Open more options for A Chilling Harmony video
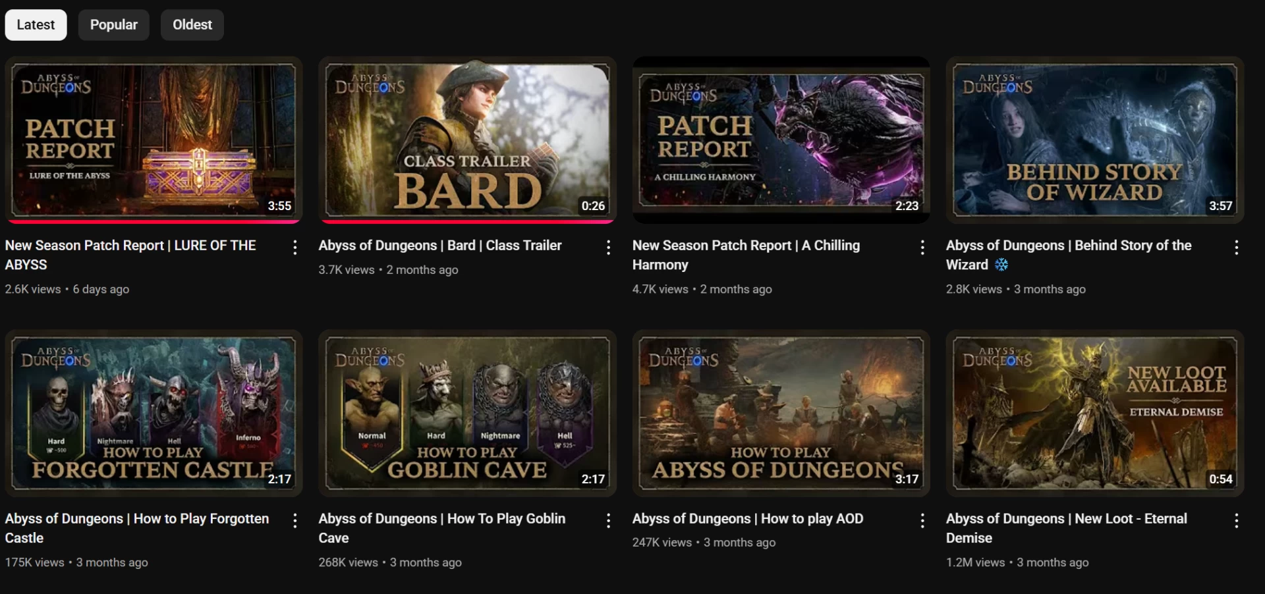 (922, 248)
